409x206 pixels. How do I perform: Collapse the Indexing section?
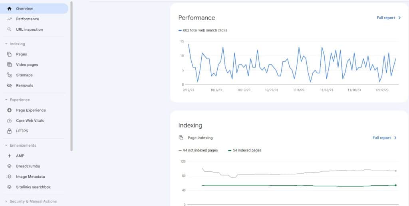pos(6,44)
